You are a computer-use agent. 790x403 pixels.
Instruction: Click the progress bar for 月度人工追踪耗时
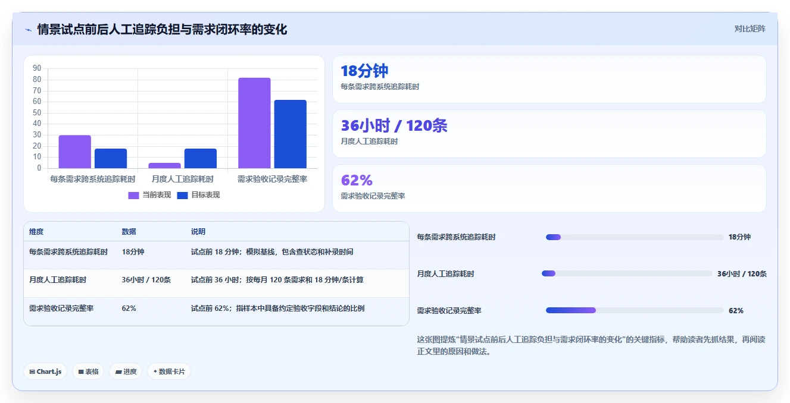click(627, 273)
